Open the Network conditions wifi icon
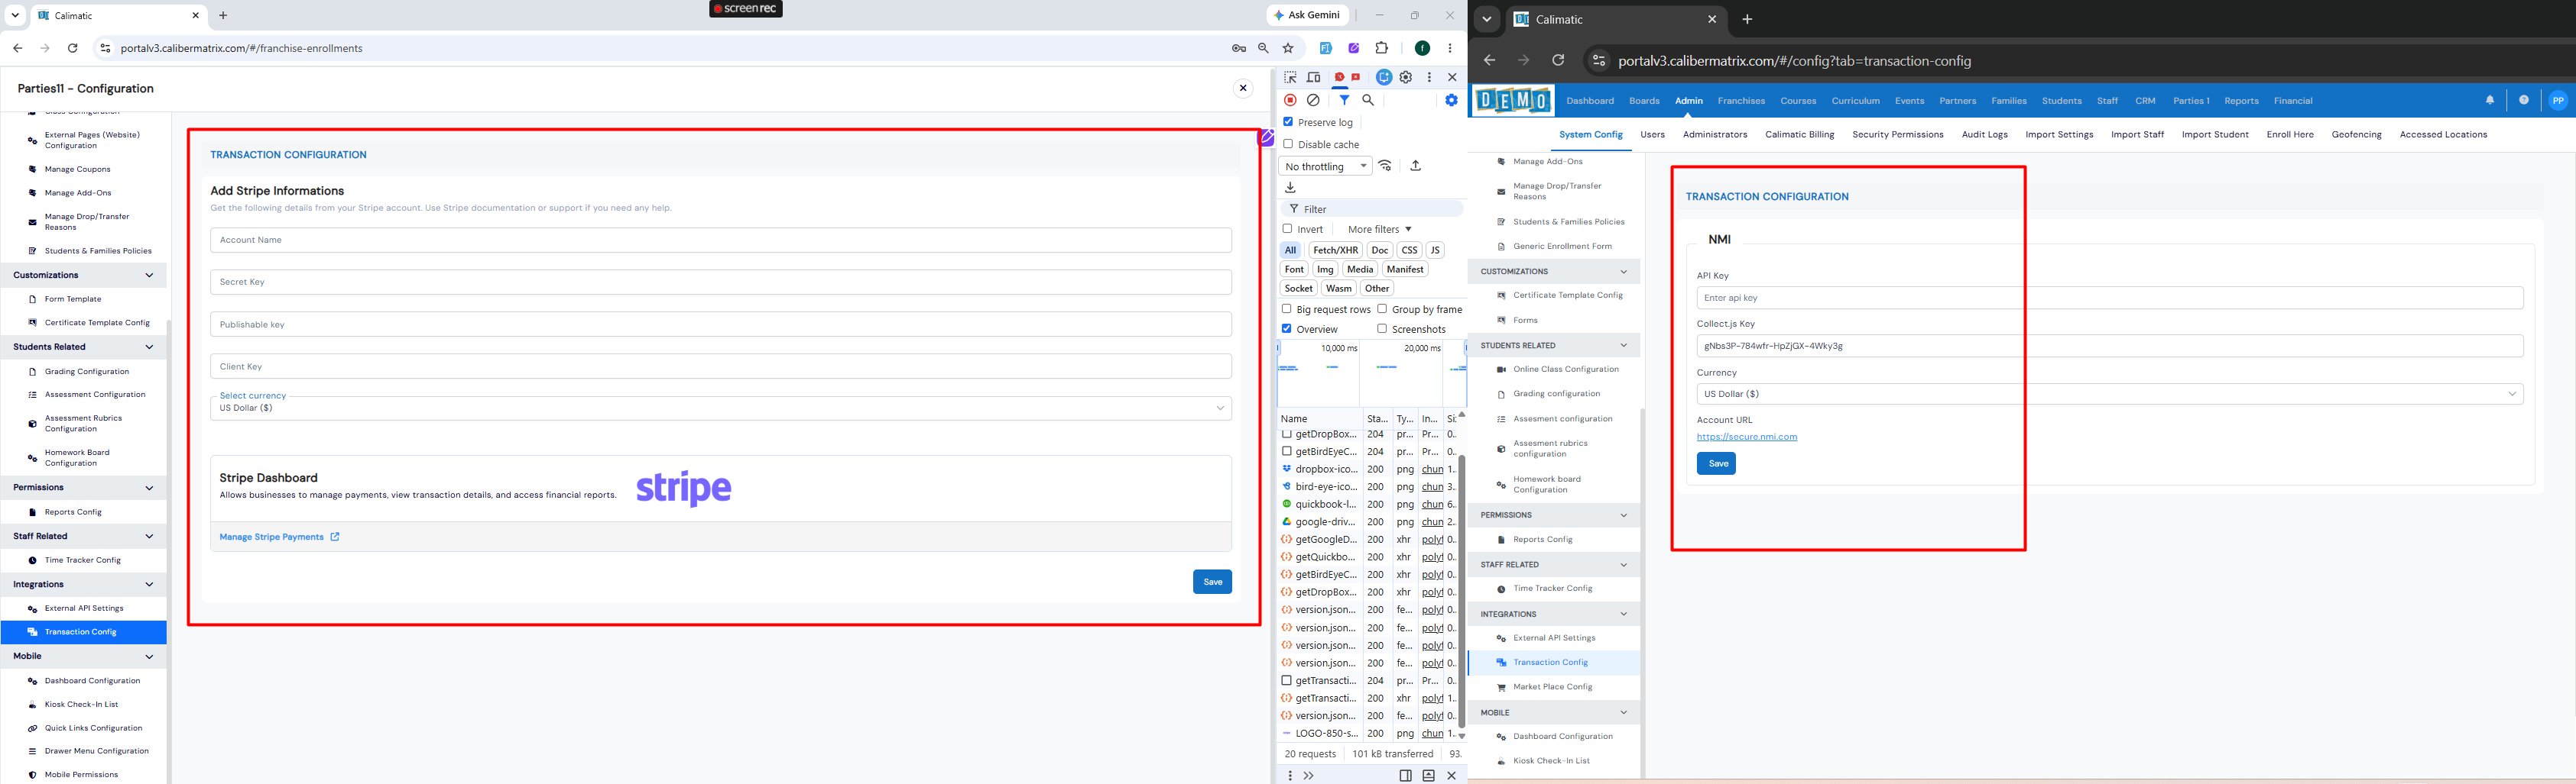Image resolution: width=2576 pixels, height=784 pixels. (1385, 166)
